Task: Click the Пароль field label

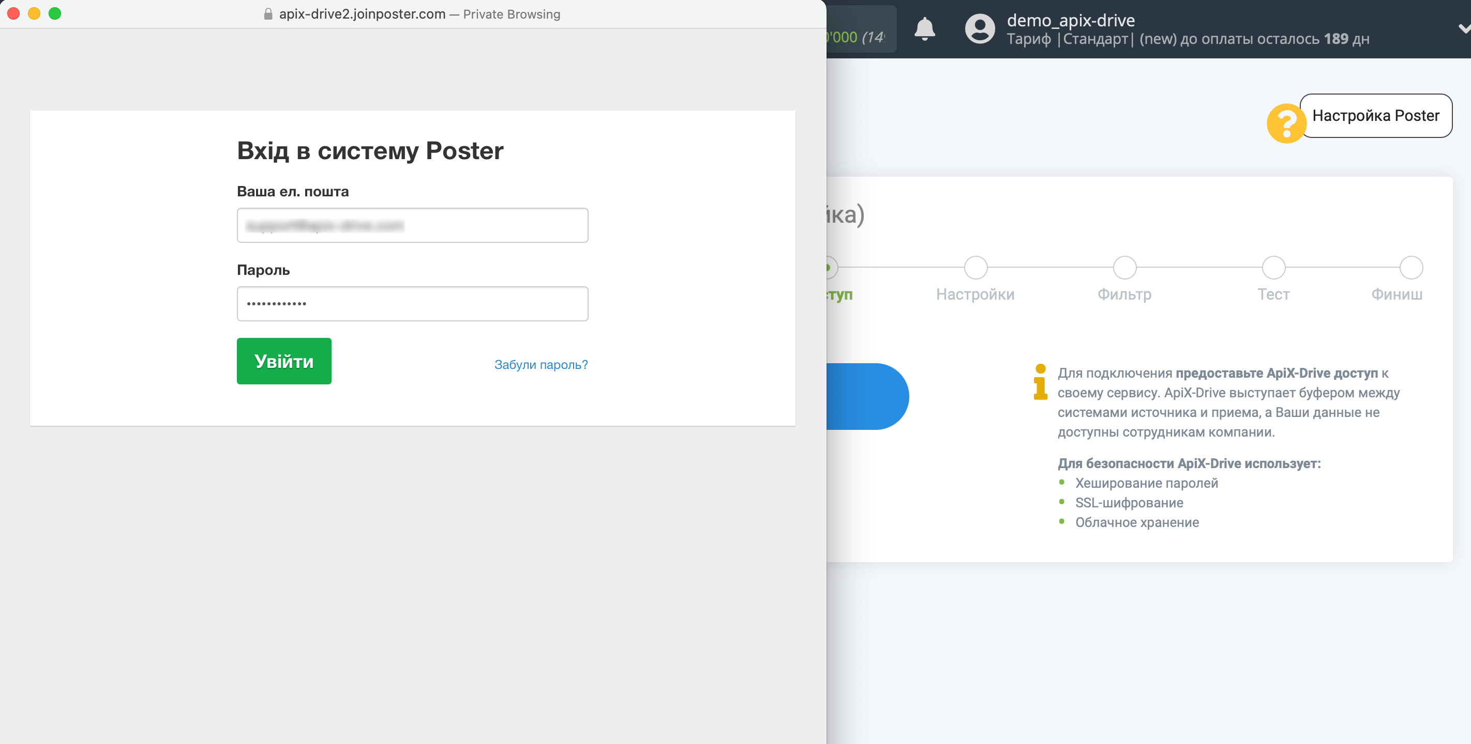Action: pos(263,270)
